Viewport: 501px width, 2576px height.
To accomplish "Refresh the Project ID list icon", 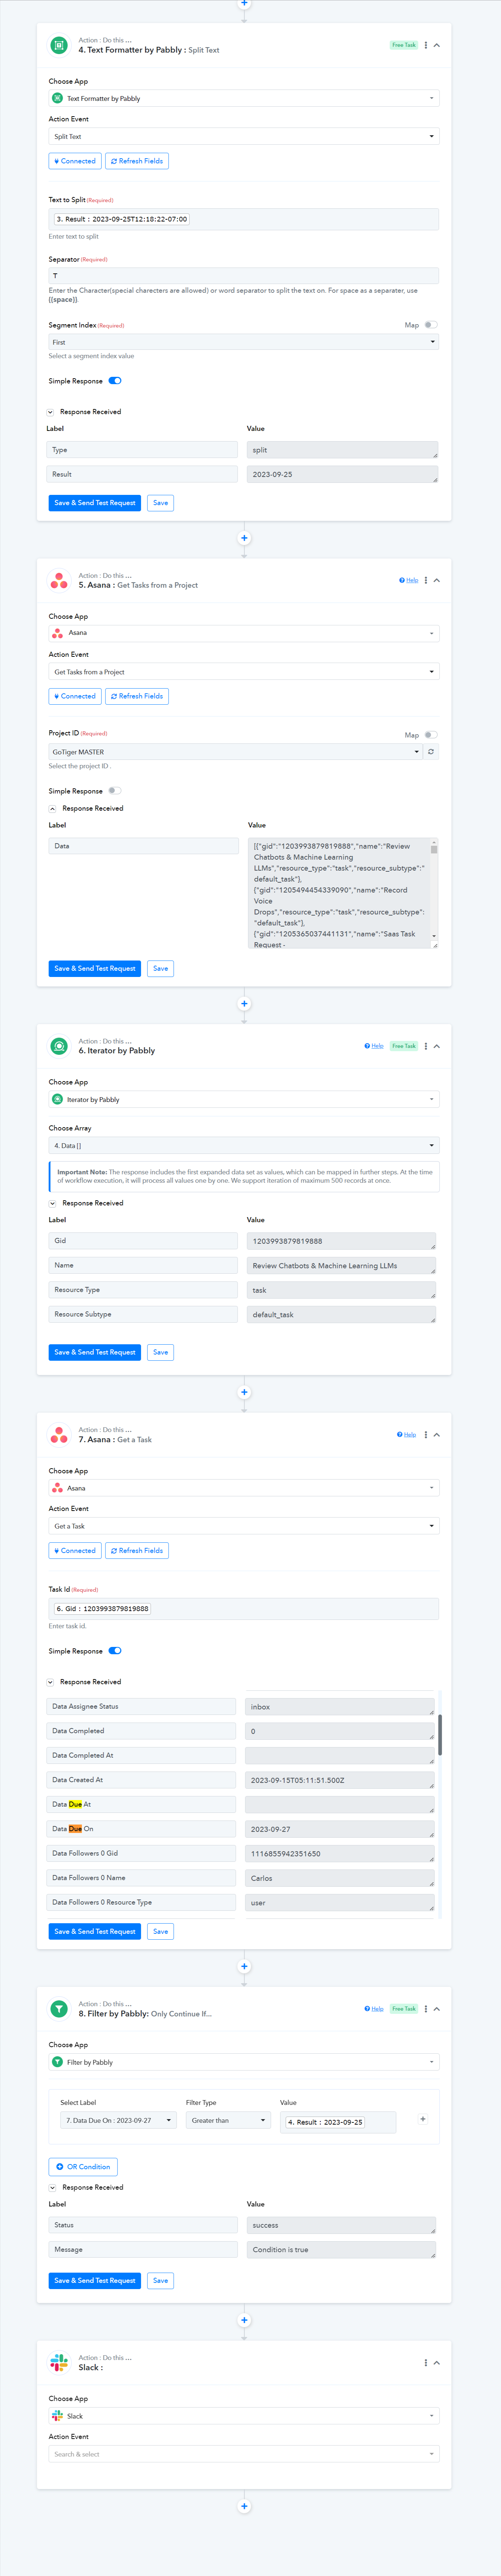I will tap(431, 751).
